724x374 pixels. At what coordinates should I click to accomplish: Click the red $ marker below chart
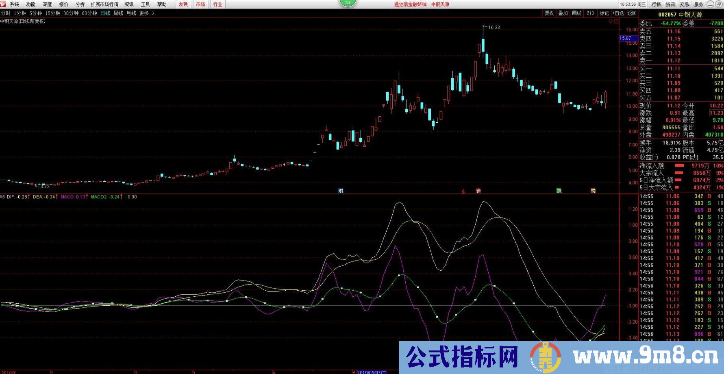tap(463, 191)
